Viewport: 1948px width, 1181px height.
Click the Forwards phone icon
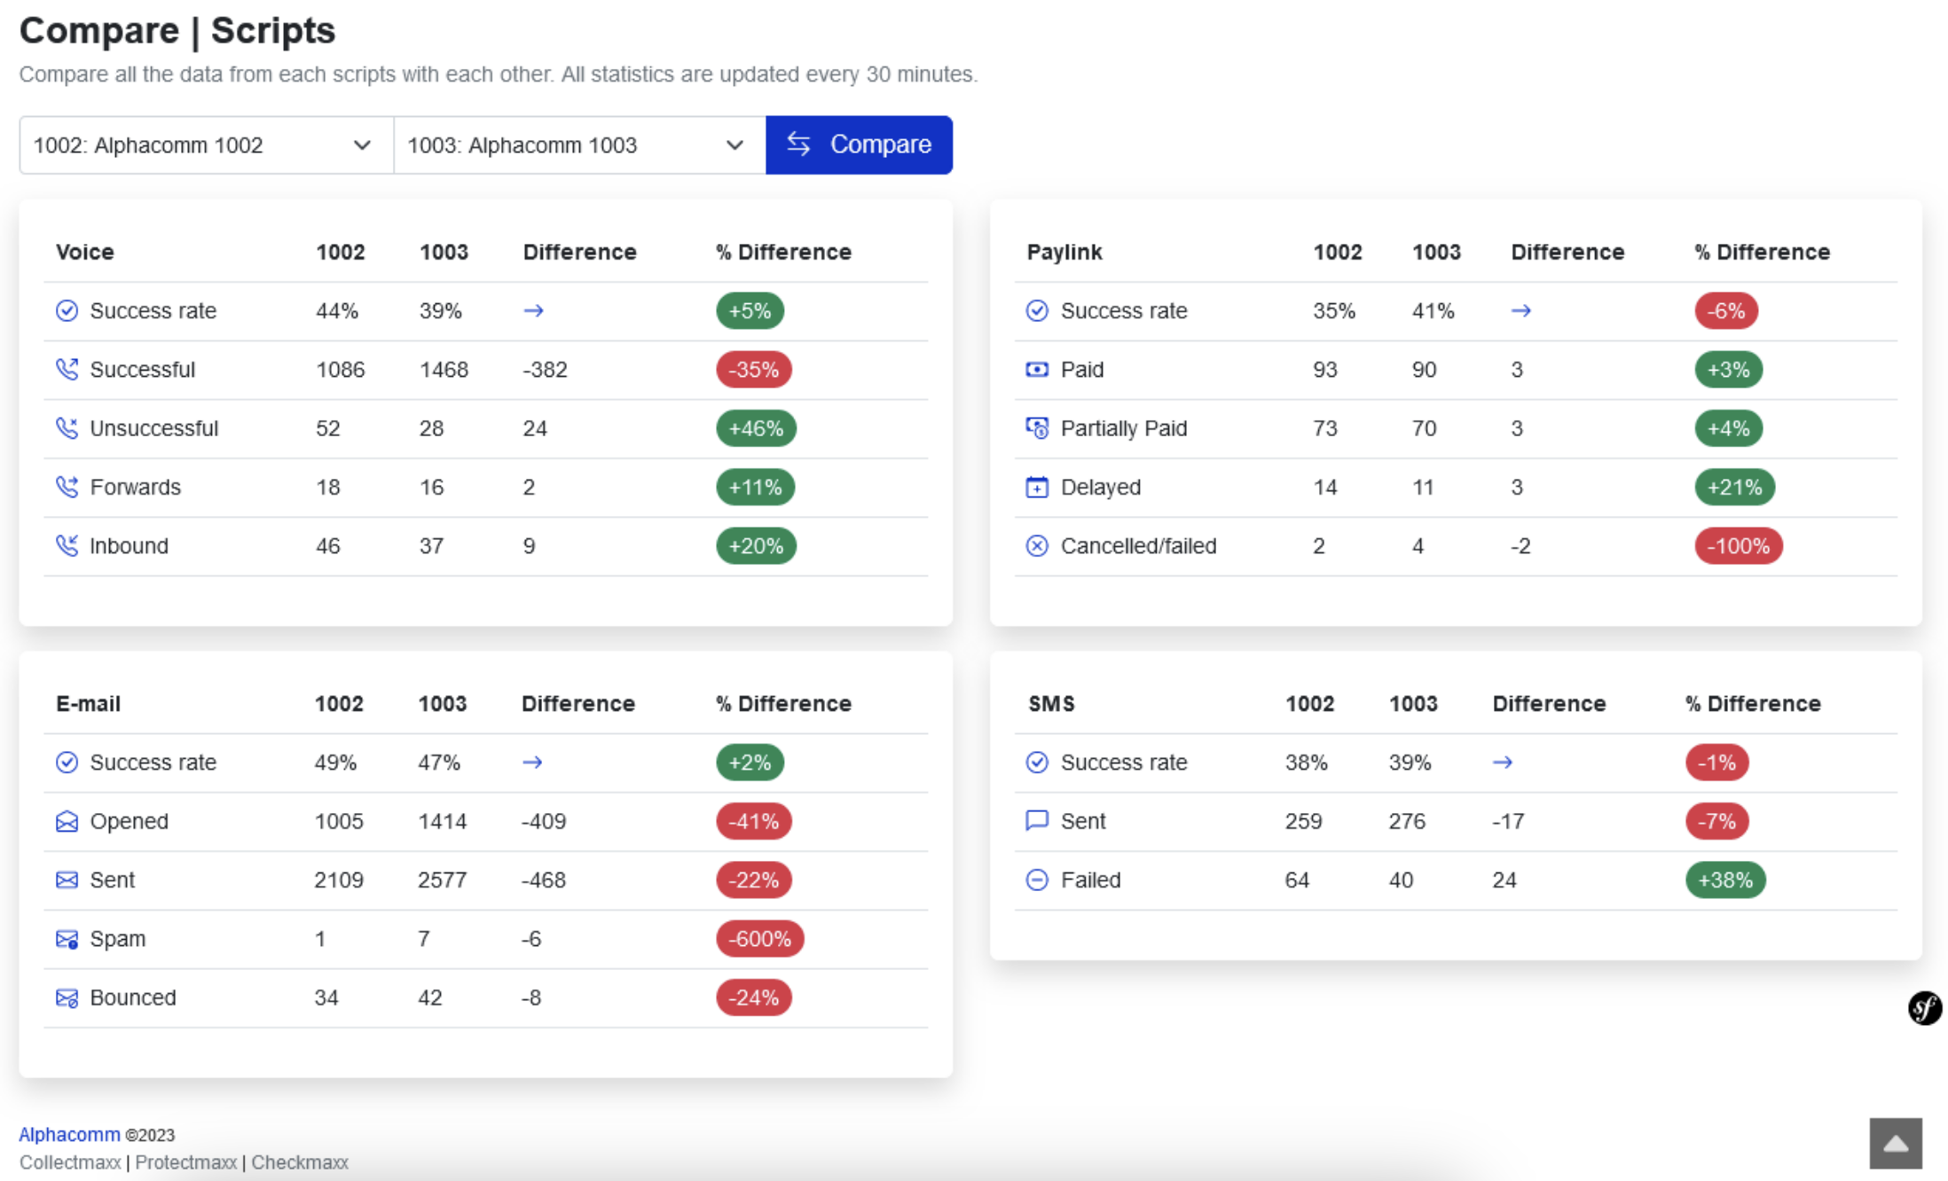[67, 487]
